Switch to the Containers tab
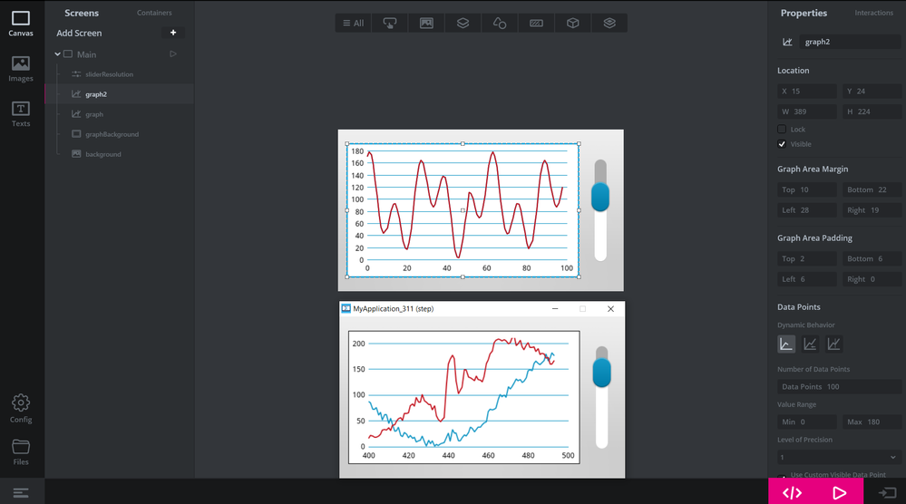Image resolution: width=906 pixels, height=504 pixels. point(154,13)
